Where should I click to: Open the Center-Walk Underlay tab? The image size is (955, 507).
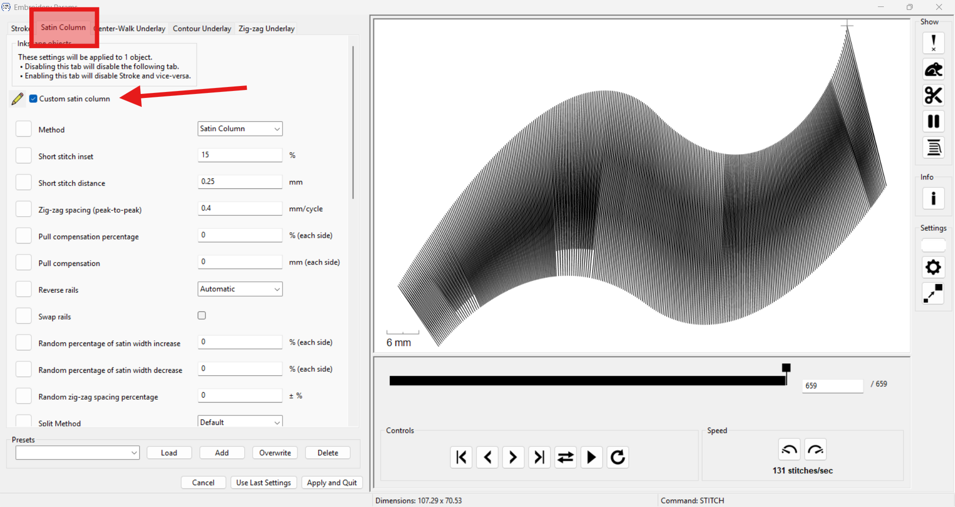[x=131, y=29]
